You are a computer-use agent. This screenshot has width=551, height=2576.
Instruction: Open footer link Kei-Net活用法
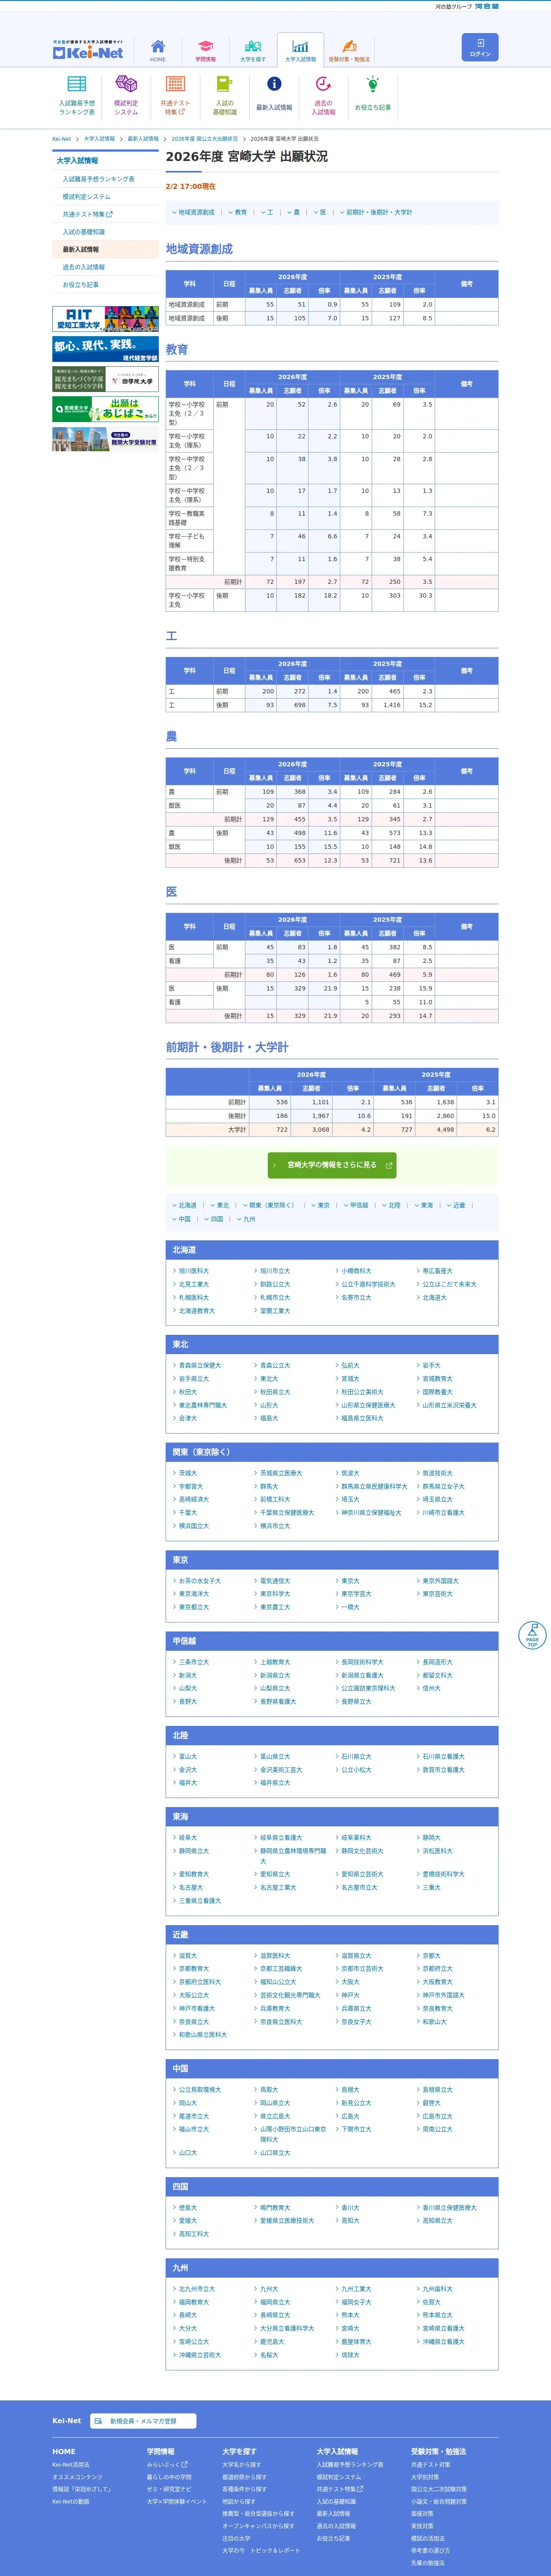pyautogui.click(x=71, y=2464)
